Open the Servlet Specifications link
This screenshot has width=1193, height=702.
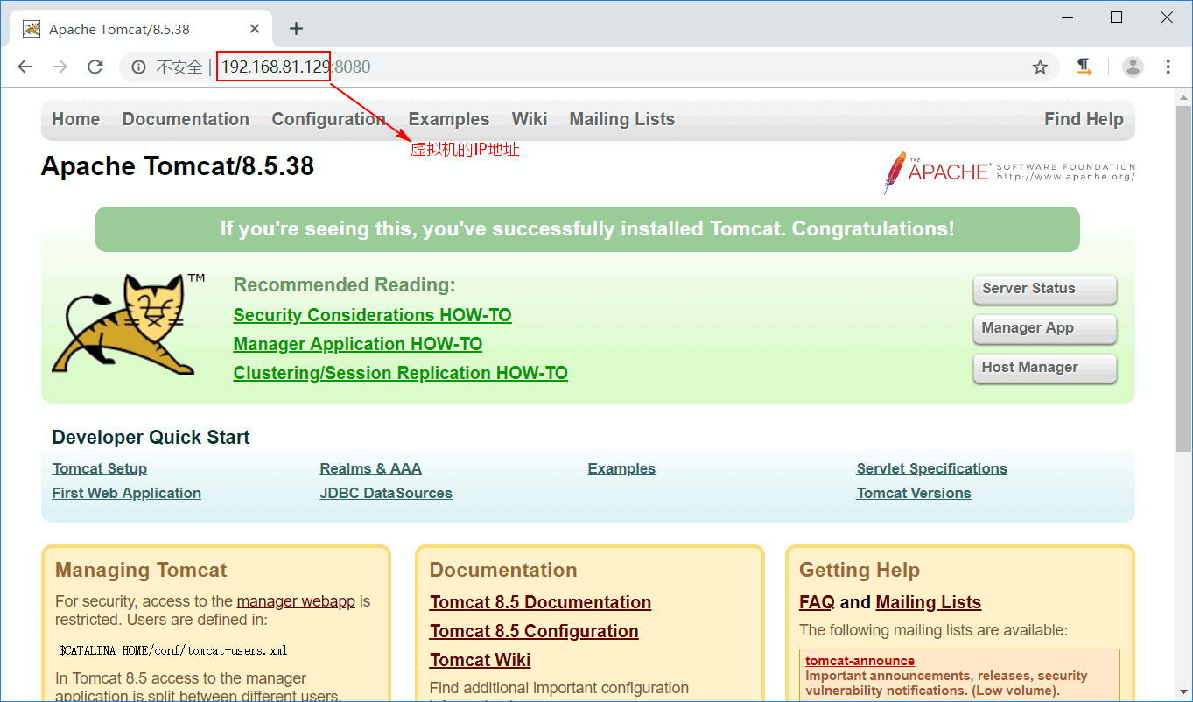pos(932,468)
